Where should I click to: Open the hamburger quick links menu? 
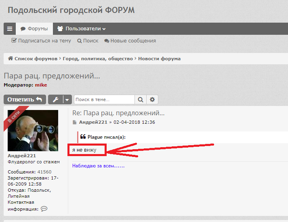[10, 29]
